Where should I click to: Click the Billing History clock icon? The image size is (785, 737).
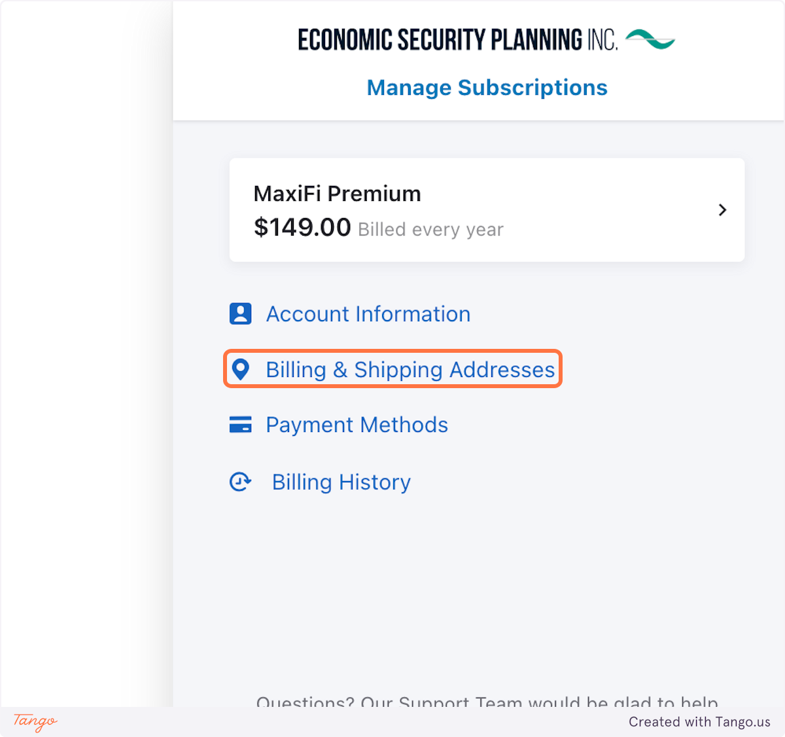pyautogui.click(x=240, y=482)
